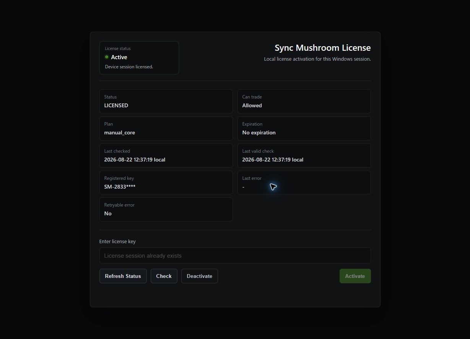This screenshot has width=470, height=339.
Task: Select the 'Active' license status text
Action: 119,57
